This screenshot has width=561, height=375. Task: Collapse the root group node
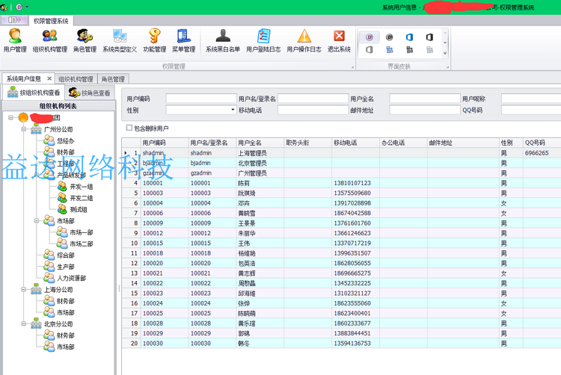coord(10,117)
